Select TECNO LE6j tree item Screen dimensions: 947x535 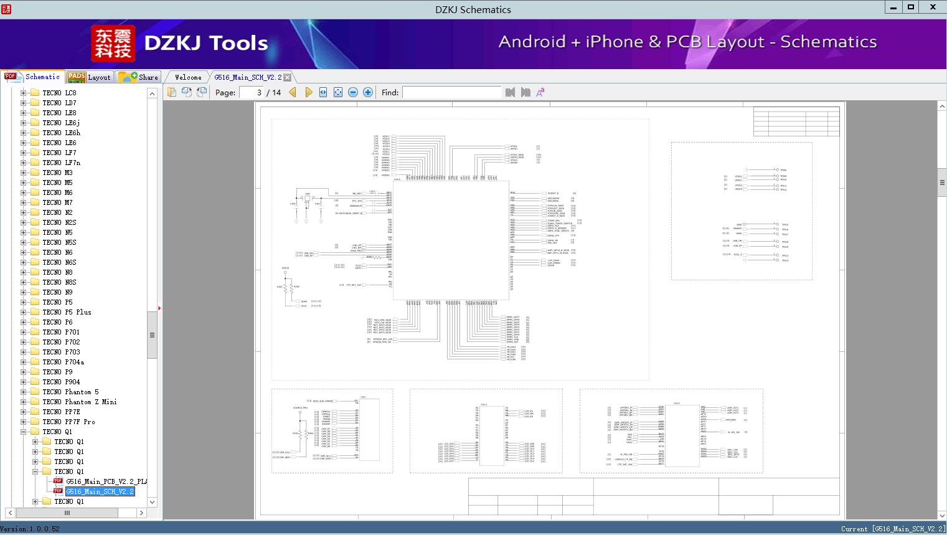61,123
